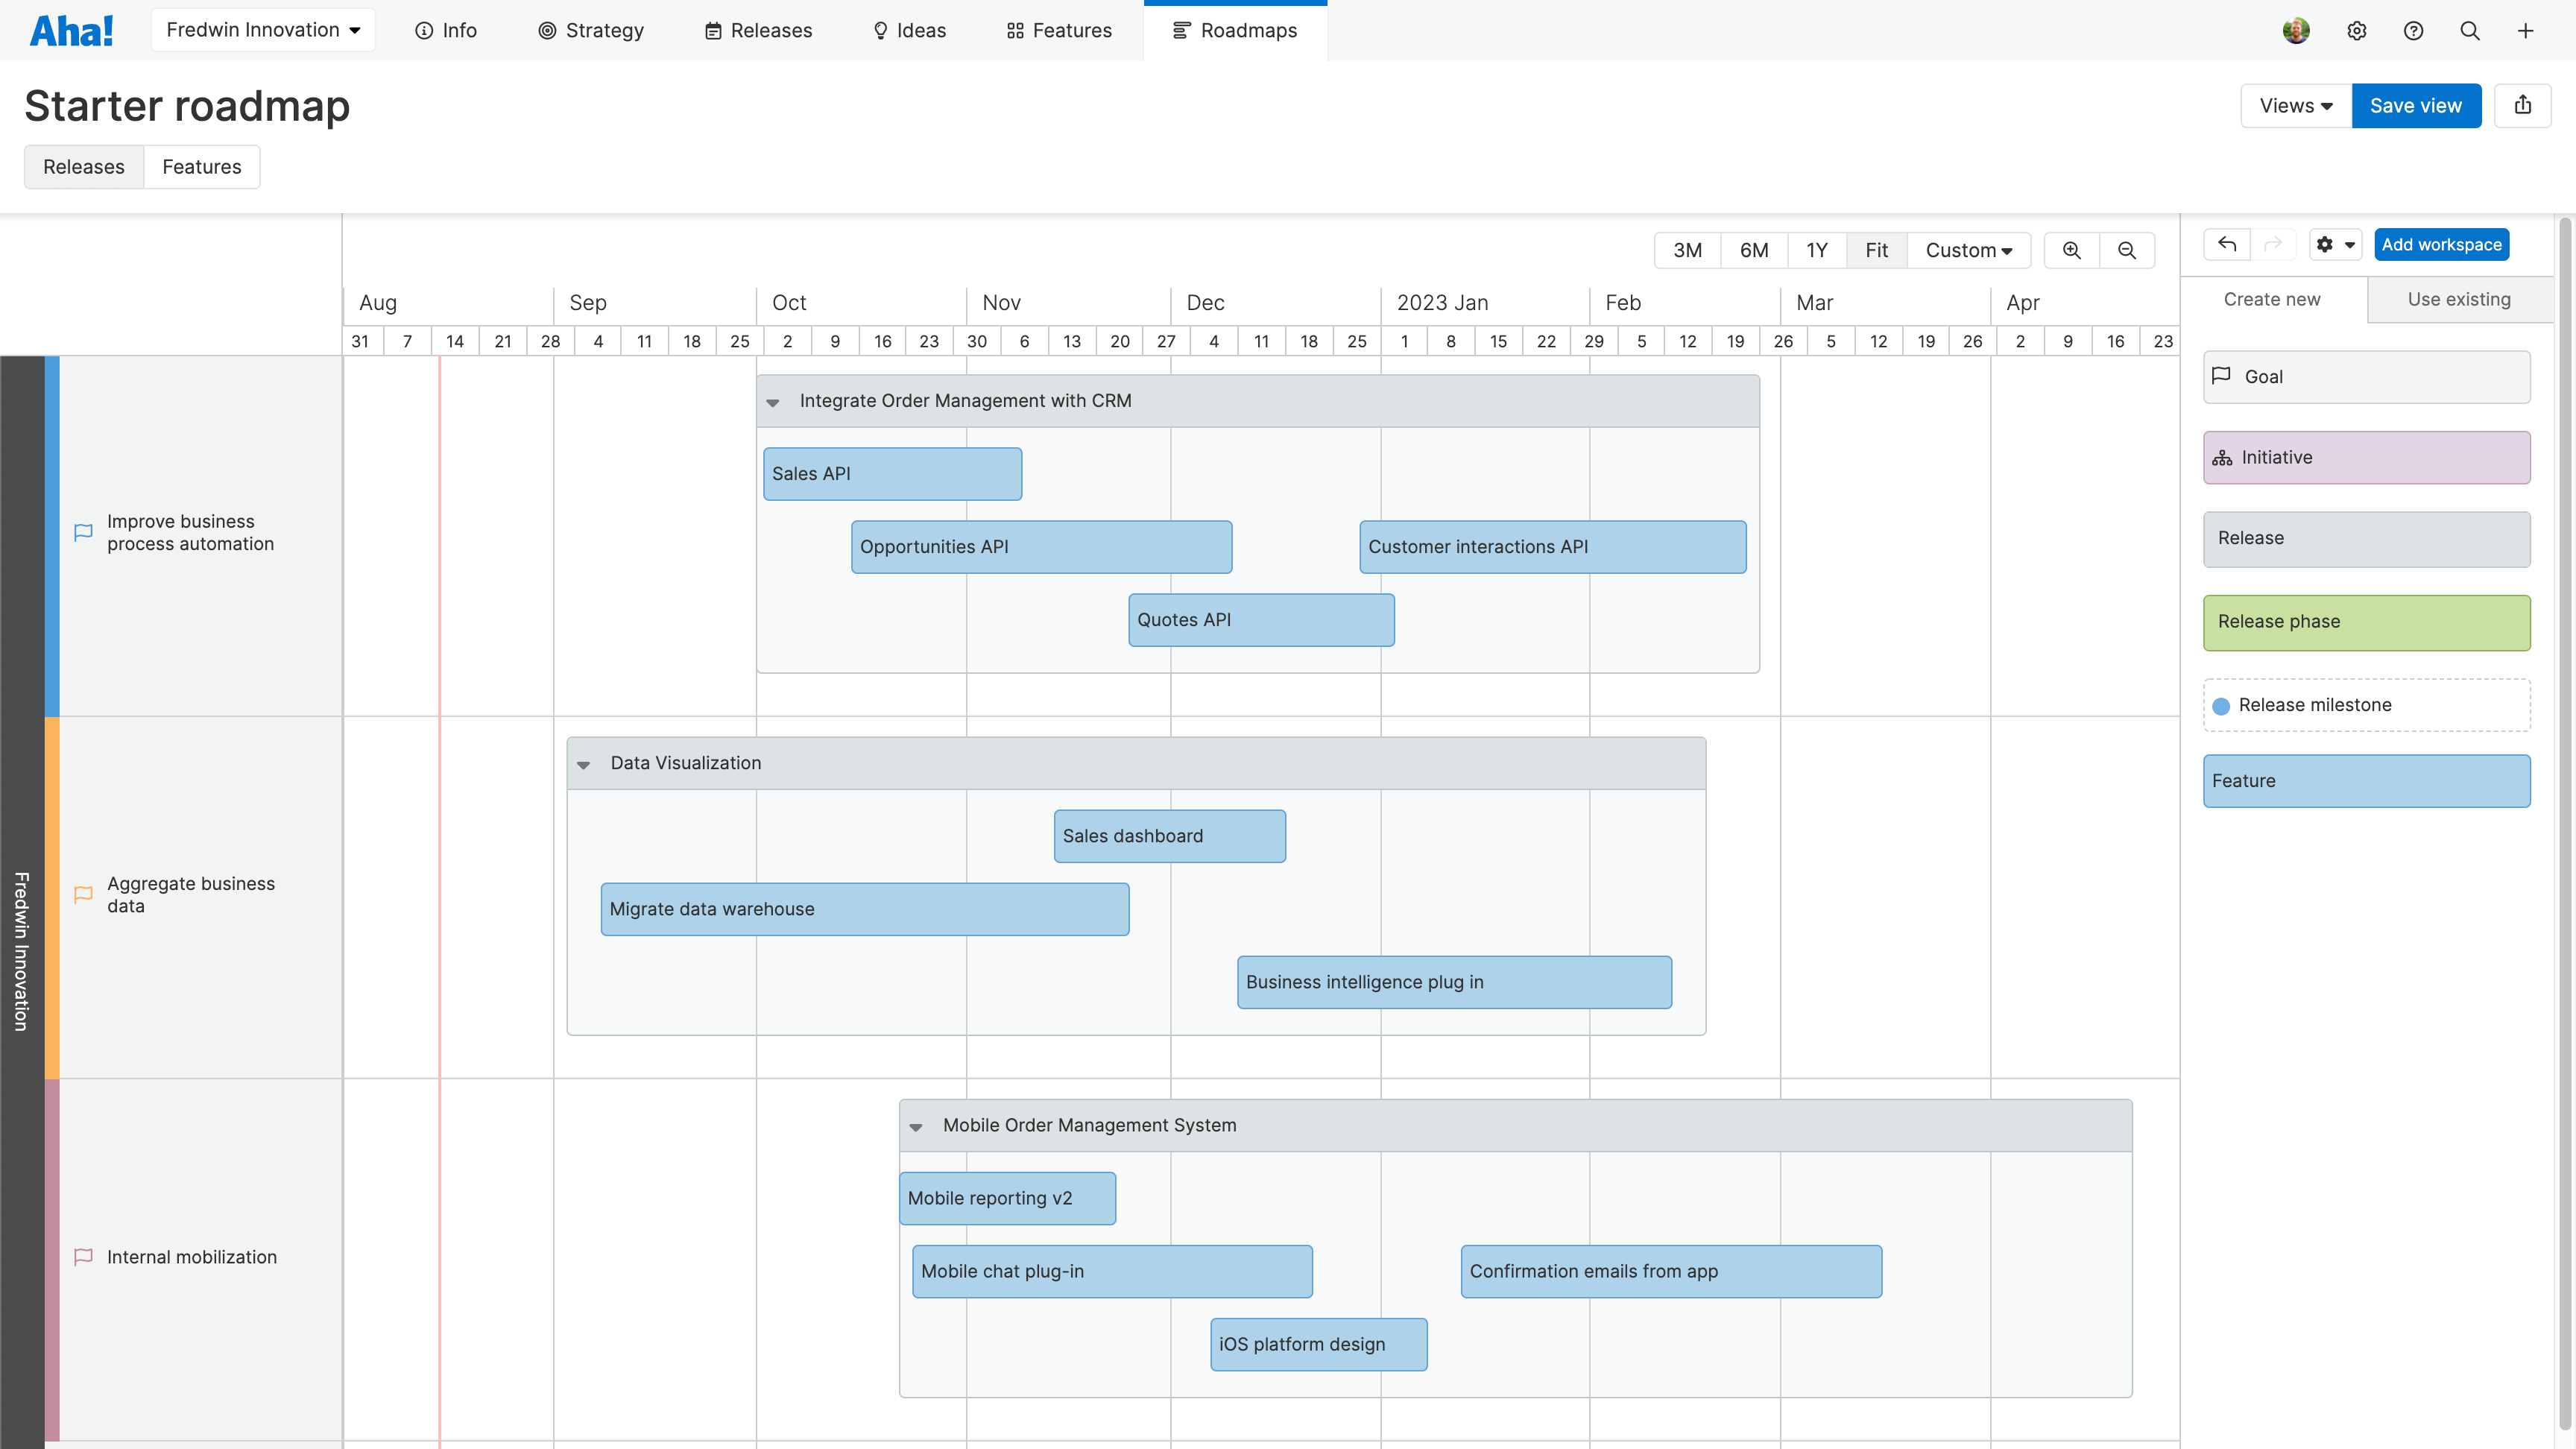This screenshot has height=1449, width=2576.
Task: Click the Aha! logo
Action: tap(71, 29)
